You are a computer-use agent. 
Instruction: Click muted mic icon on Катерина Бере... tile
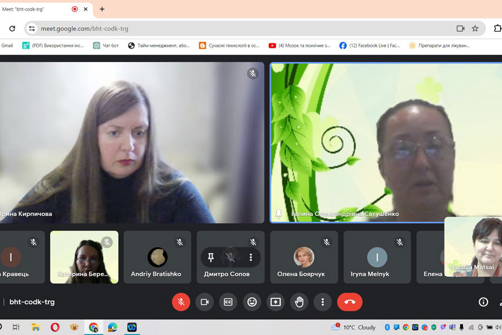107,242
